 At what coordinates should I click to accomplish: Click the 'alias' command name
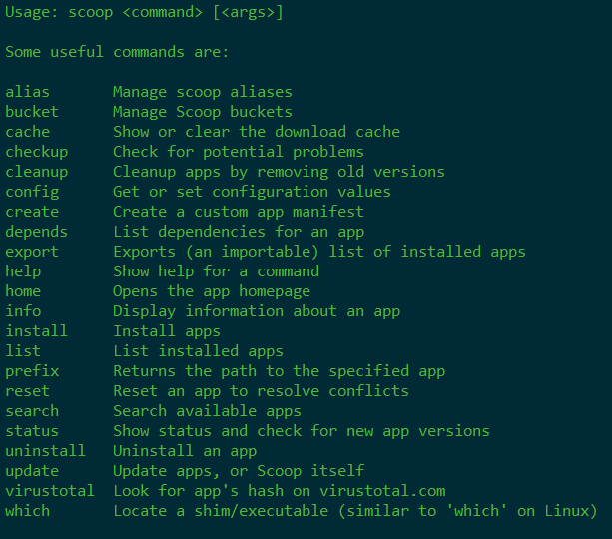(27, 92)
